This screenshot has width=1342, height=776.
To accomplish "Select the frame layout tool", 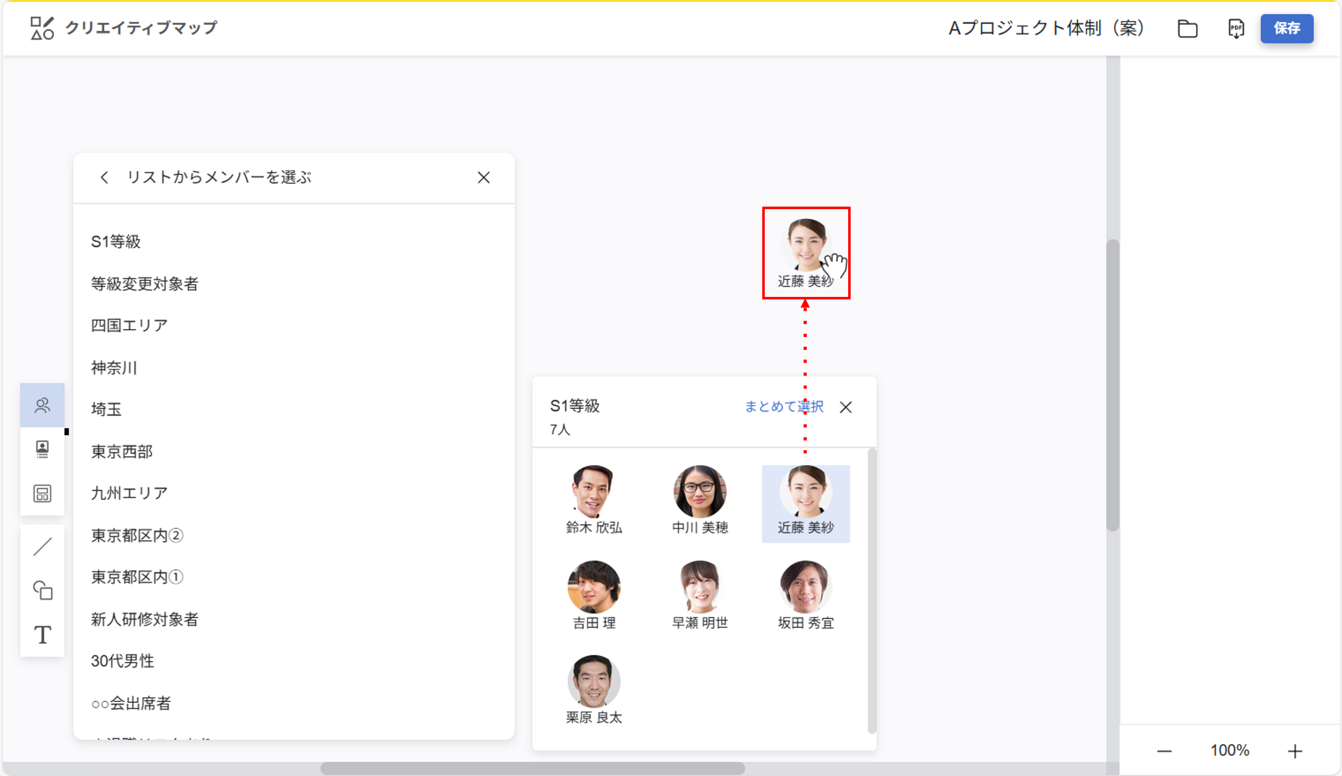I will 42,493.
